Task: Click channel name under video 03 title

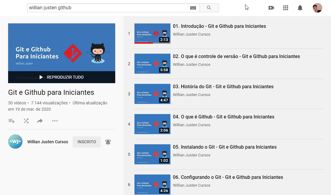Action: [191, 95]
